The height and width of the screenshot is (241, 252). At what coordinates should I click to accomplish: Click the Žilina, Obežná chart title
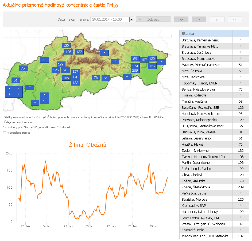pos(88,145)
